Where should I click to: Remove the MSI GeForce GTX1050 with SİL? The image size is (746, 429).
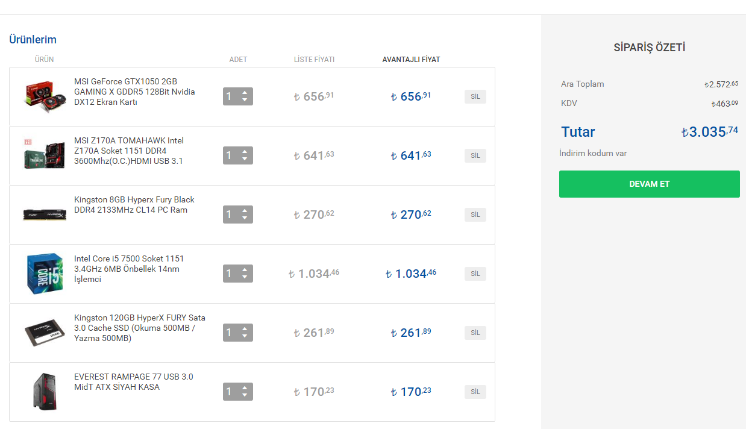point(475,96)
